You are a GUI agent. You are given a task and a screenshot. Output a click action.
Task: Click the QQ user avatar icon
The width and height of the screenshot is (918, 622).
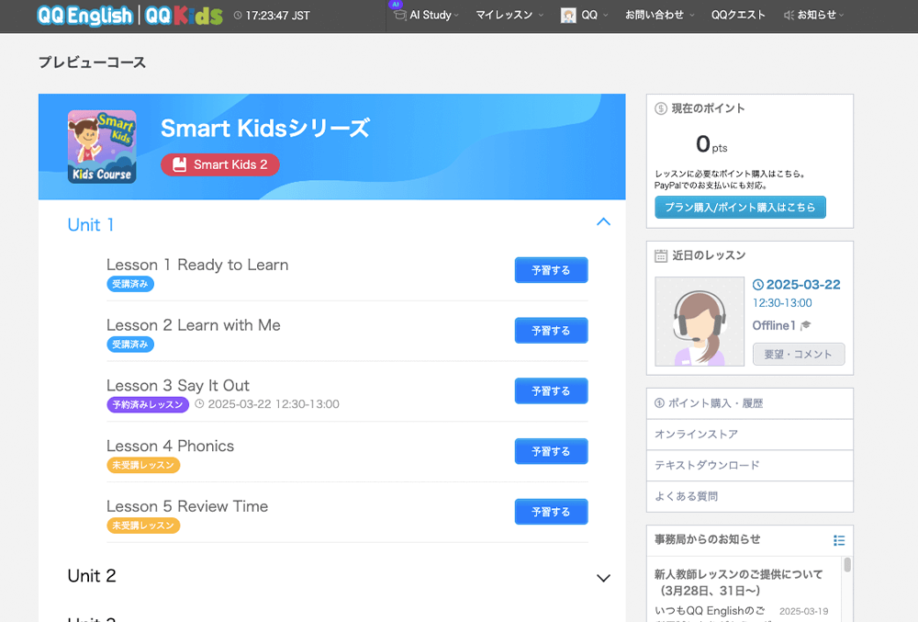click(x=568, y=16)
